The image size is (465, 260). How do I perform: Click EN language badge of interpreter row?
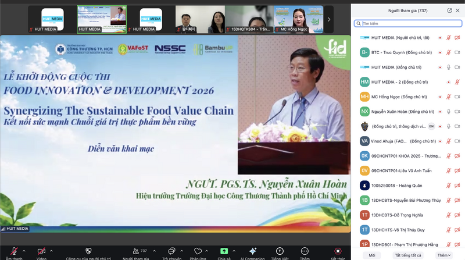(x=431, y=126)
